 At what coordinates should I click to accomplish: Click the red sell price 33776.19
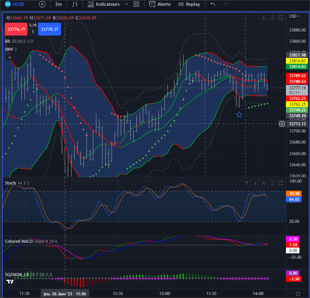click(16, 29)
